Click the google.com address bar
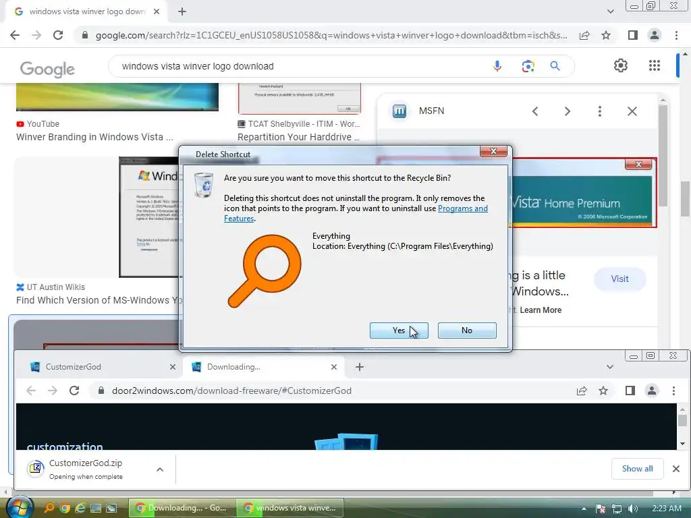Screen dimensions: 691x518 (331, 35)
